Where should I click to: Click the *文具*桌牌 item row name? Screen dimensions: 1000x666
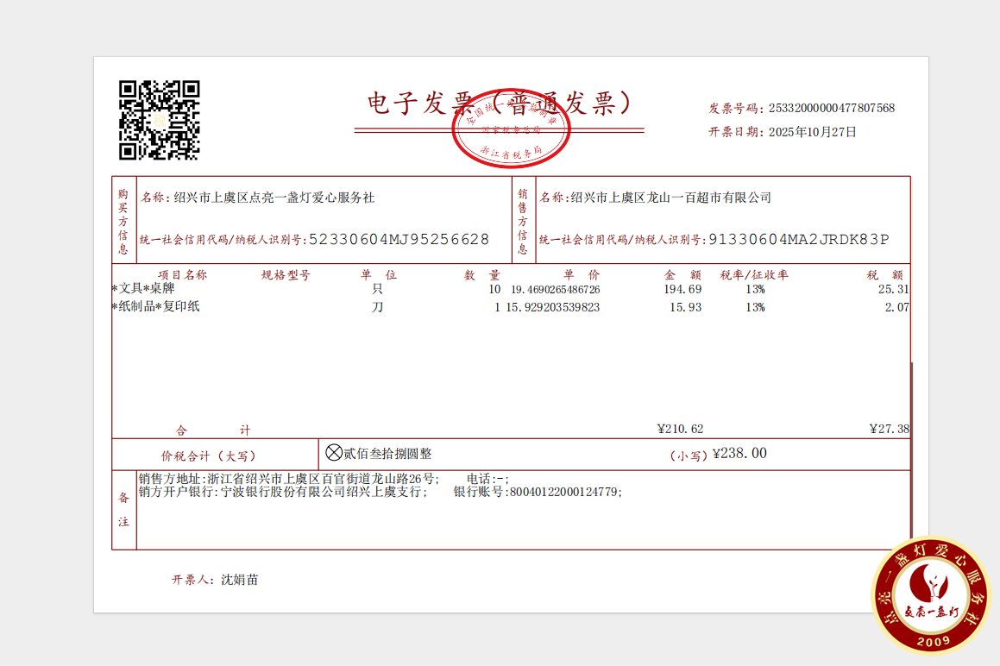[x=143, y=289]
